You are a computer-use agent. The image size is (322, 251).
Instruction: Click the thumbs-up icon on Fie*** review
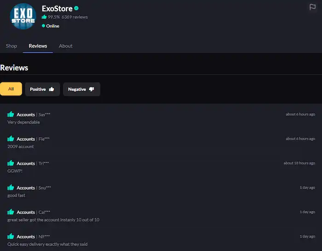point(11,139)
